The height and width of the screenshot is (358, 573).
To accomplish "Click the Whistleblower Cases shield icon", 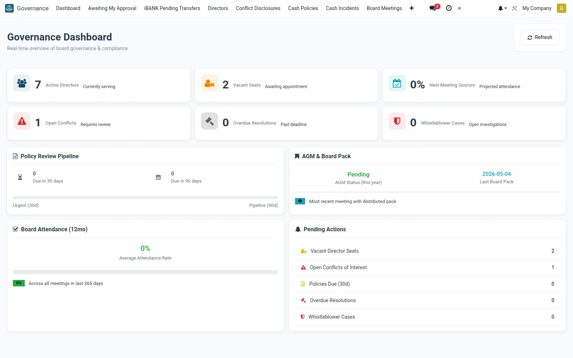I will [x=397, y=121].
